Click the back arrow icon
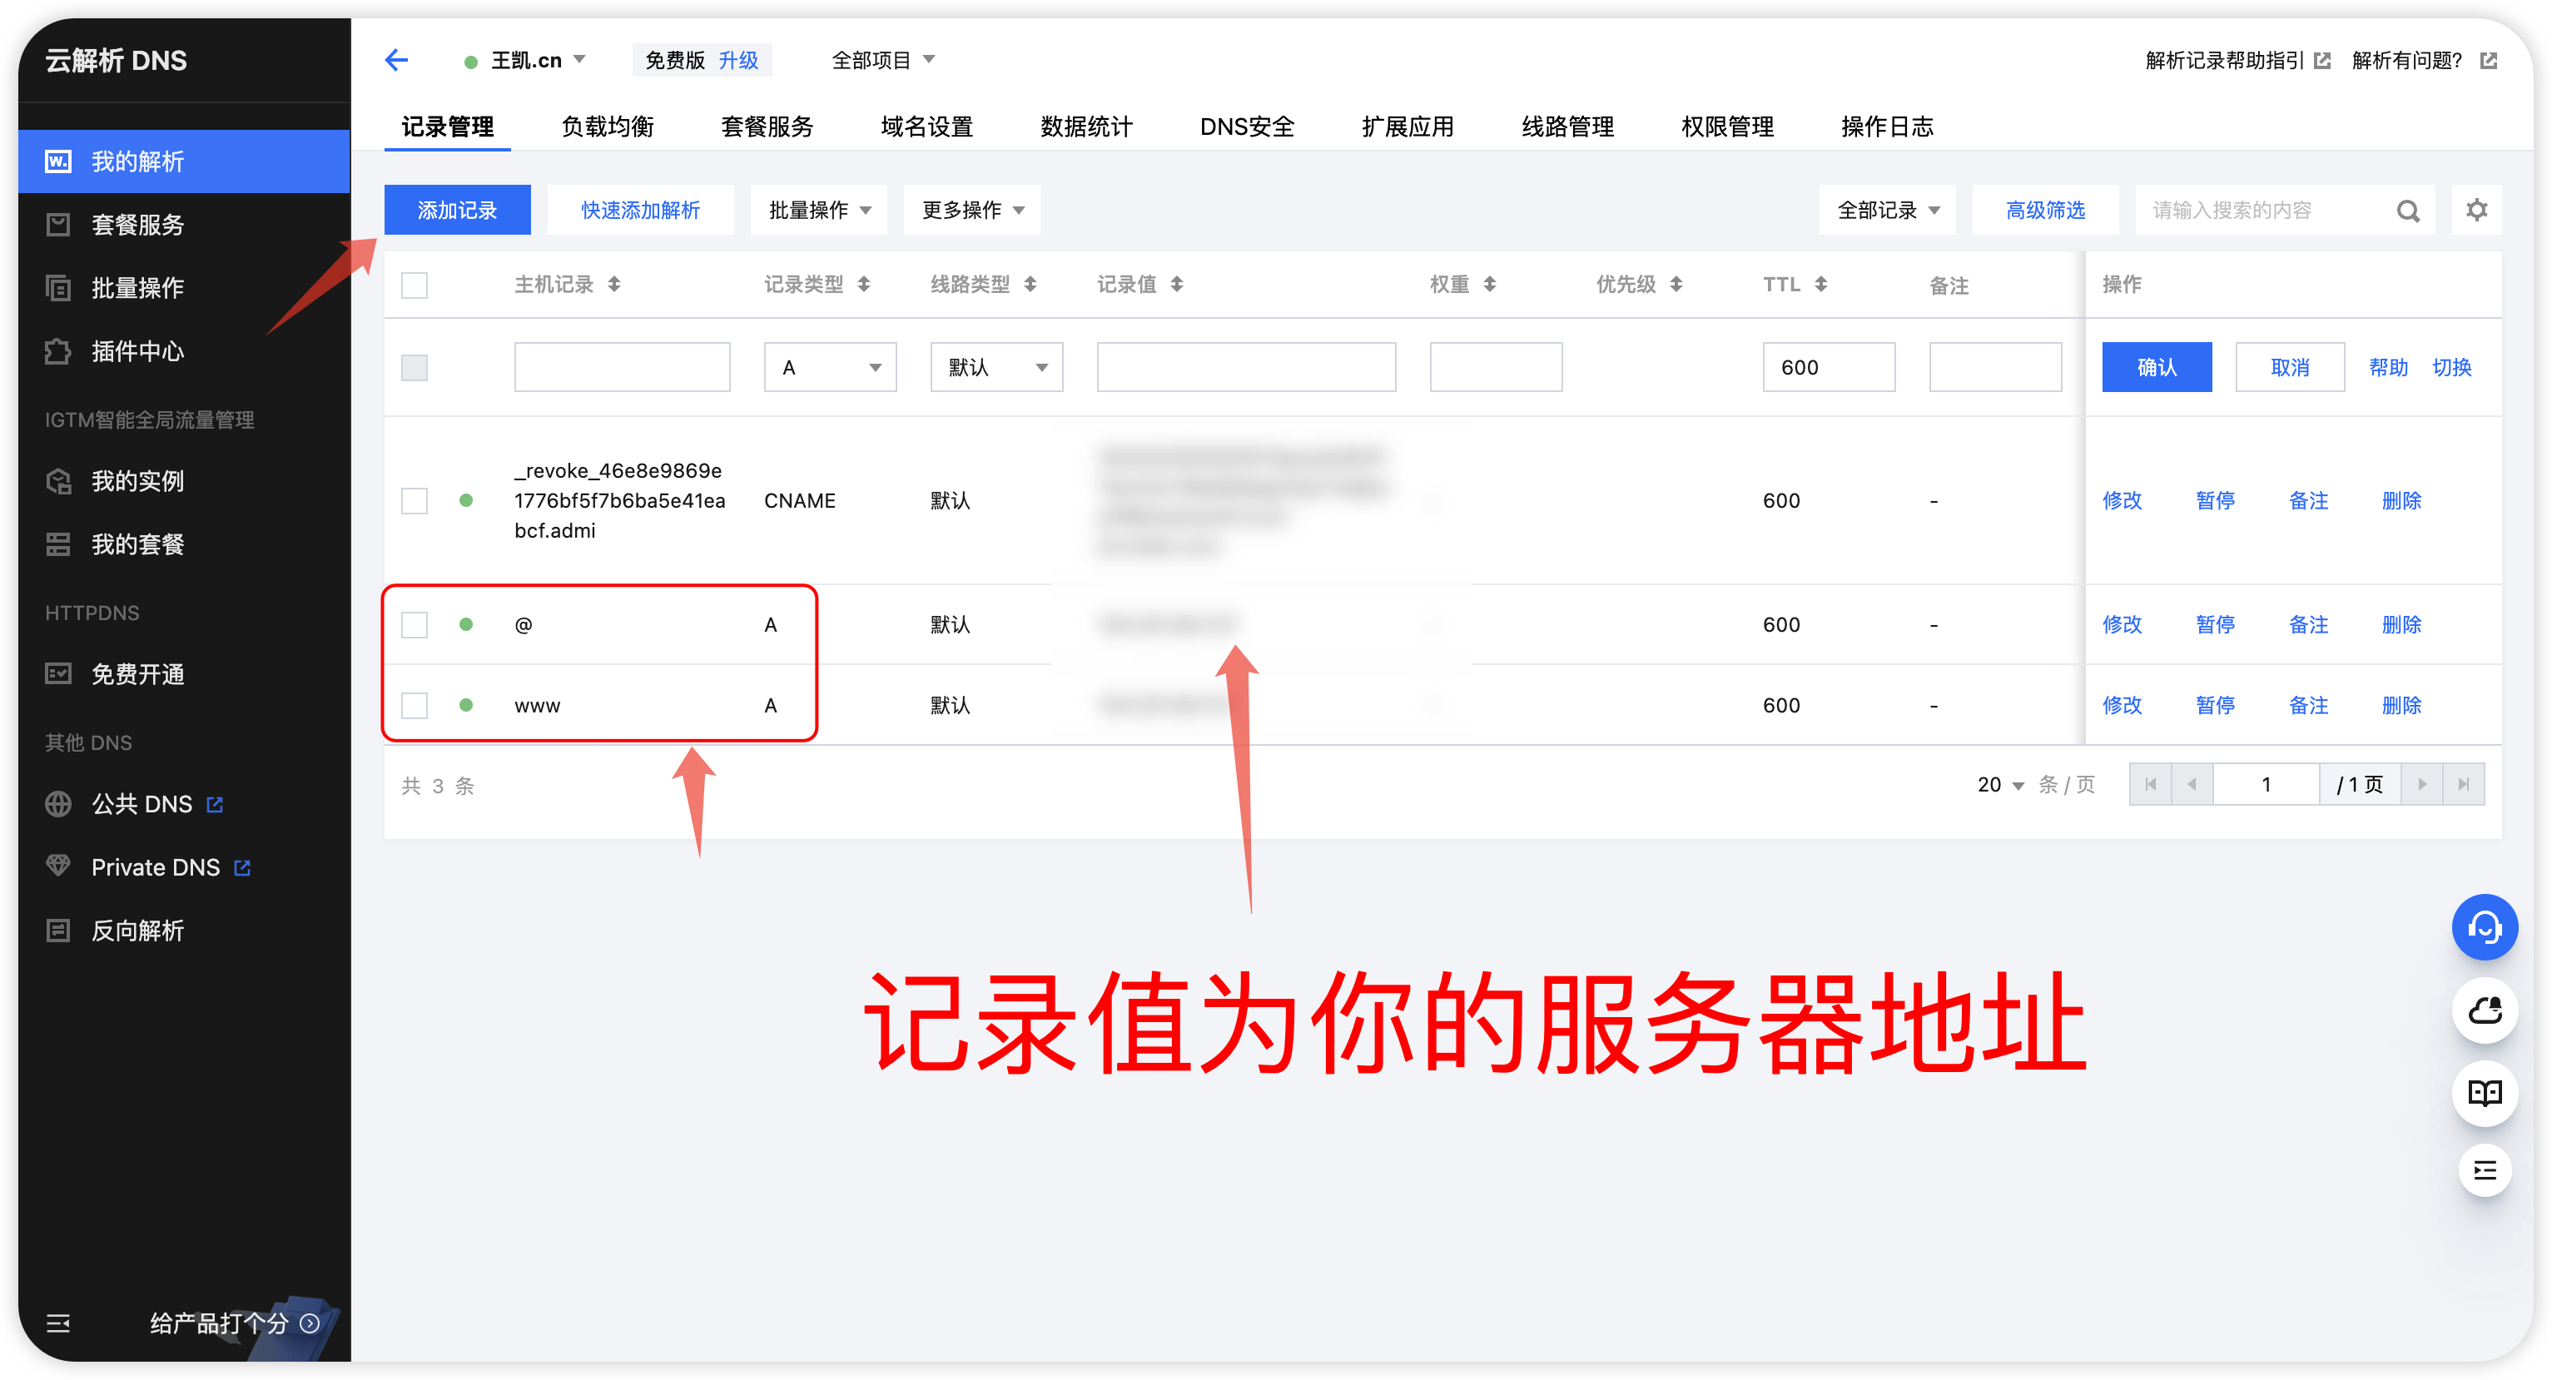Screen dimensions: 2552x1380 [x=396, y=61]
